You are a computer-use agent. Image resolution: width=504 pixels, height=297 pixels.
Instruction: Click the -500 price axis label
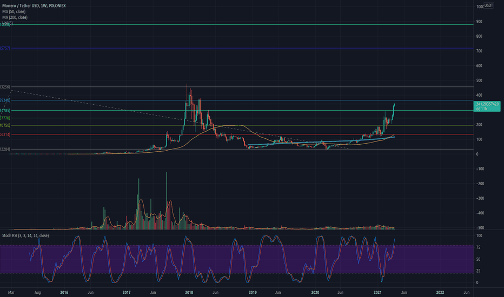pyautogui.click(x=480, y=228)
